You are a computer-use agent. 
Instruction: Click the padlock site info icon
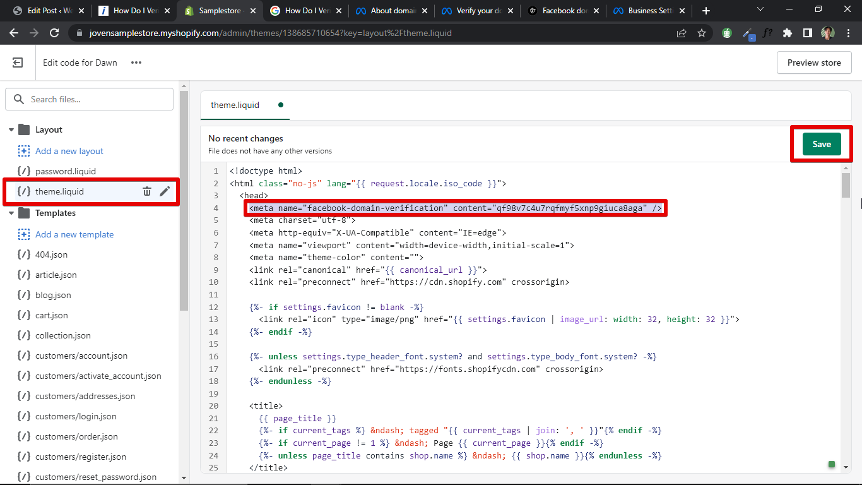79,33
